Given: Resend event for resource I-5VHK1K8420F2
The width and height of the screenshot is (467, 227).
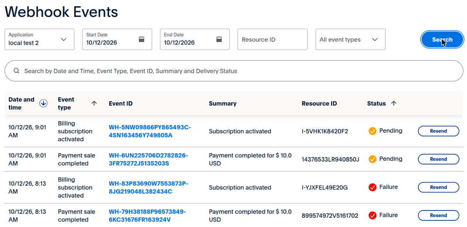Looking at the screenshot, I should (438, 131).
